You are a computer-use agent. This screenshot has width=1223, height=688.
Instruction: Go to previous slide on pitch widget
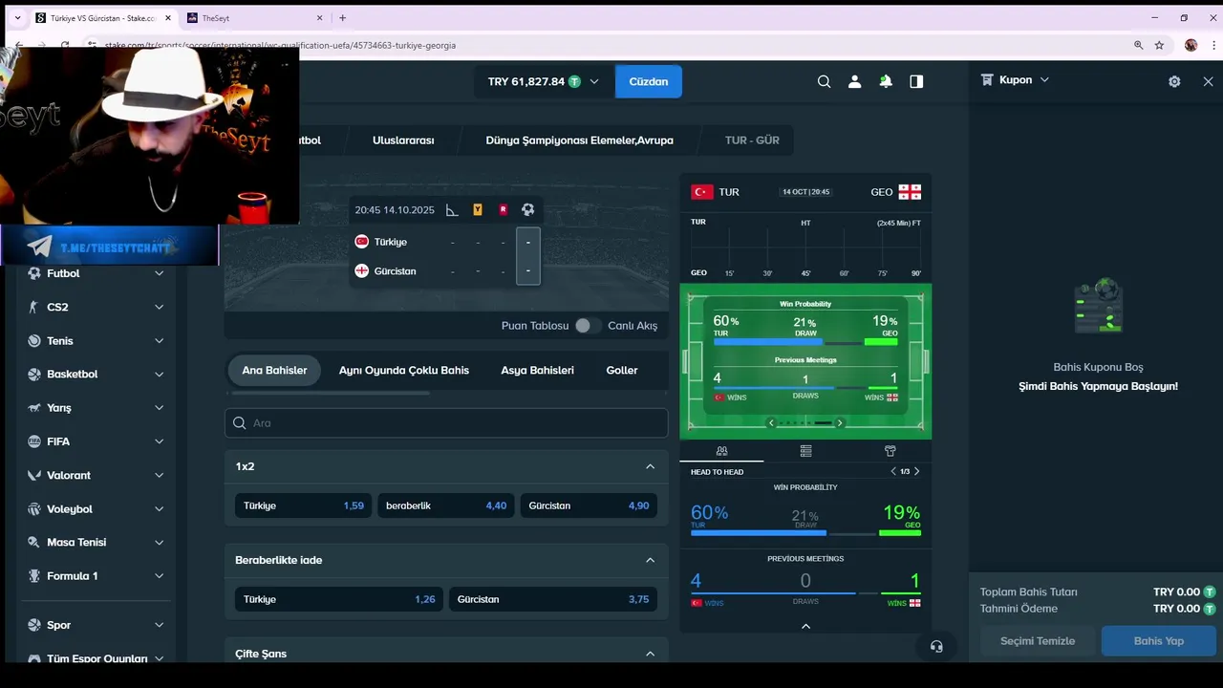(771, 422)
